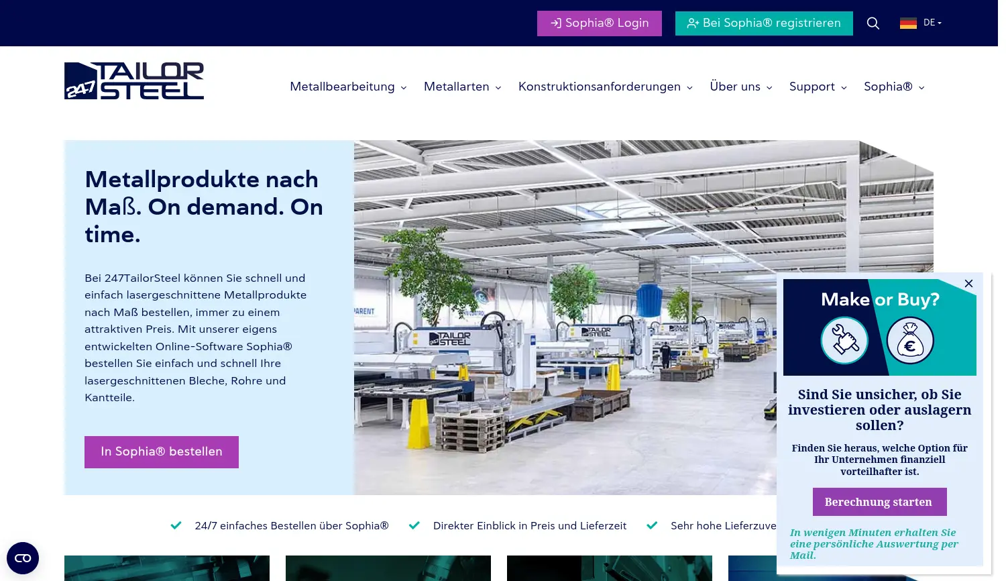Click the leftmost teal image thumbnail
The height and width of the screenshot is (581, 1006).
click(x=166, y=568)
